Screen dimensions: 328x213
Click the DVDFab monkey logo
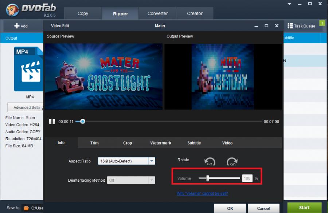pos(12,10)
